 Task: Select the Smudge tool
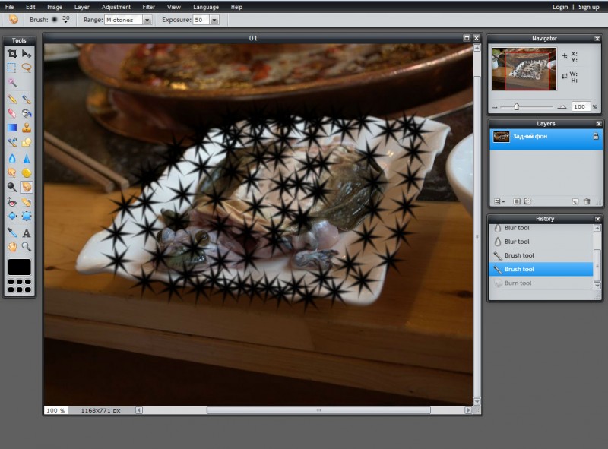[x=12, y=173]
